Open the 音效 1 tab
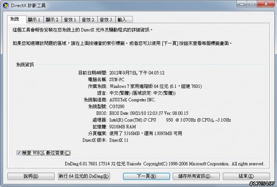 coord(71,19)
